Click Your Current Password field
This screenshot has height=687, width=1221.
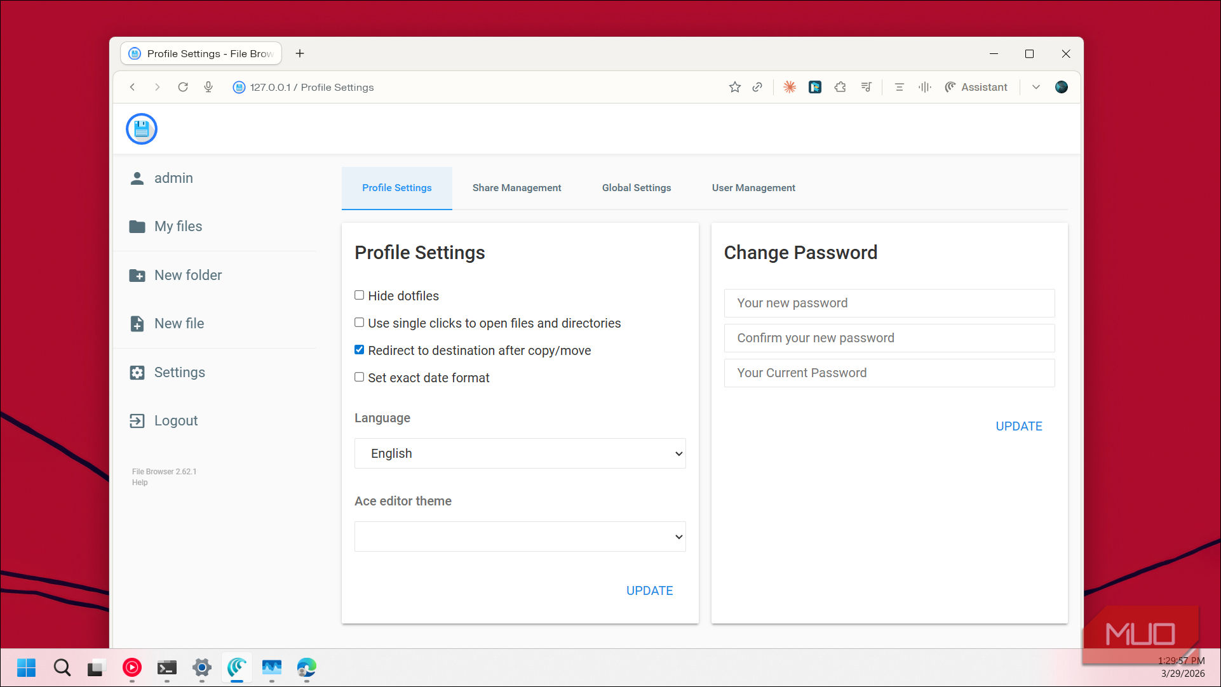coord(889,373)
